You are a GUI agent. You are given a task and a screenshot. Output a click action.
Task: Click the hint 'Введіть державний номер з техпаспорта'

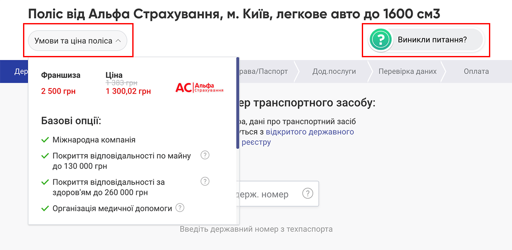pyautogui.click(x=256, y=229)
